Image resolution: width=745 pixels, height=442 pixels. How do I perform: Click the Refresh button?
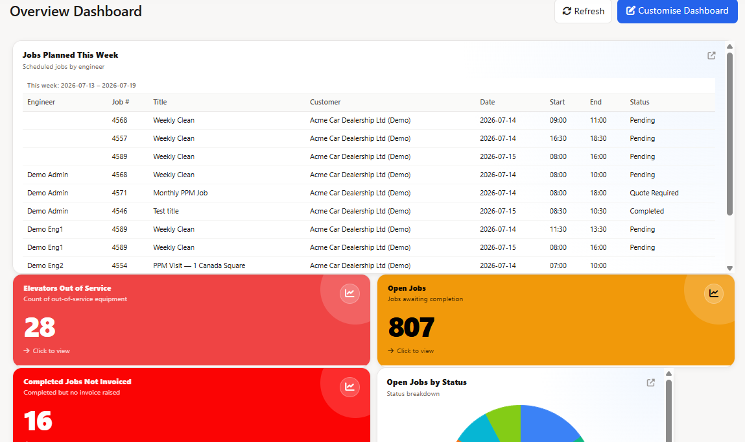(x=583, y=11)
